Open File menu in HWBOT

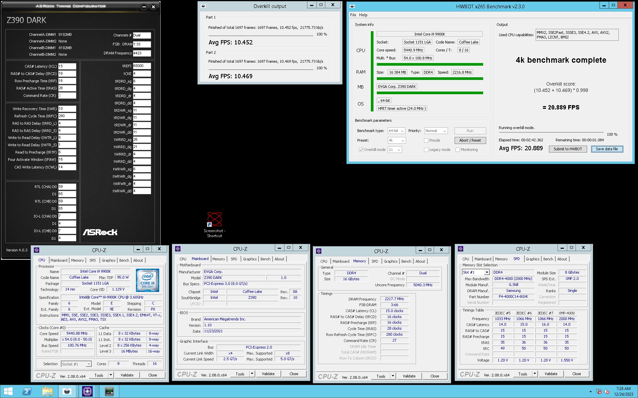click(353, 15)
